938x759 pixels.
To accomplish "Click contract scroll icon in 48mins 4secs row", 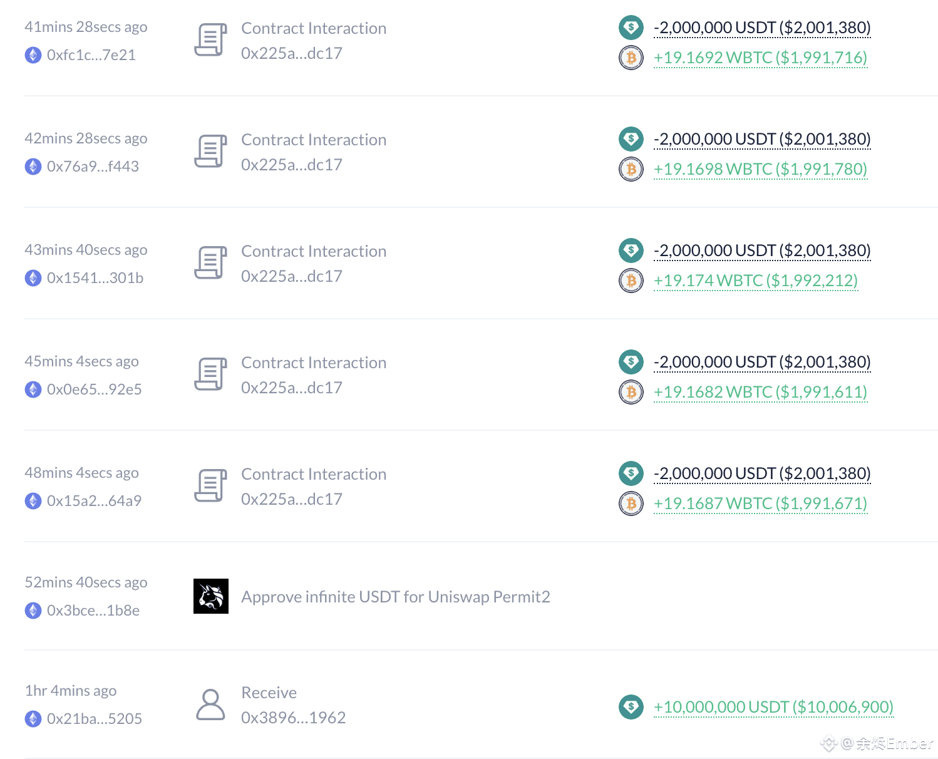I will pyautogui.click(x=210, y=486).
